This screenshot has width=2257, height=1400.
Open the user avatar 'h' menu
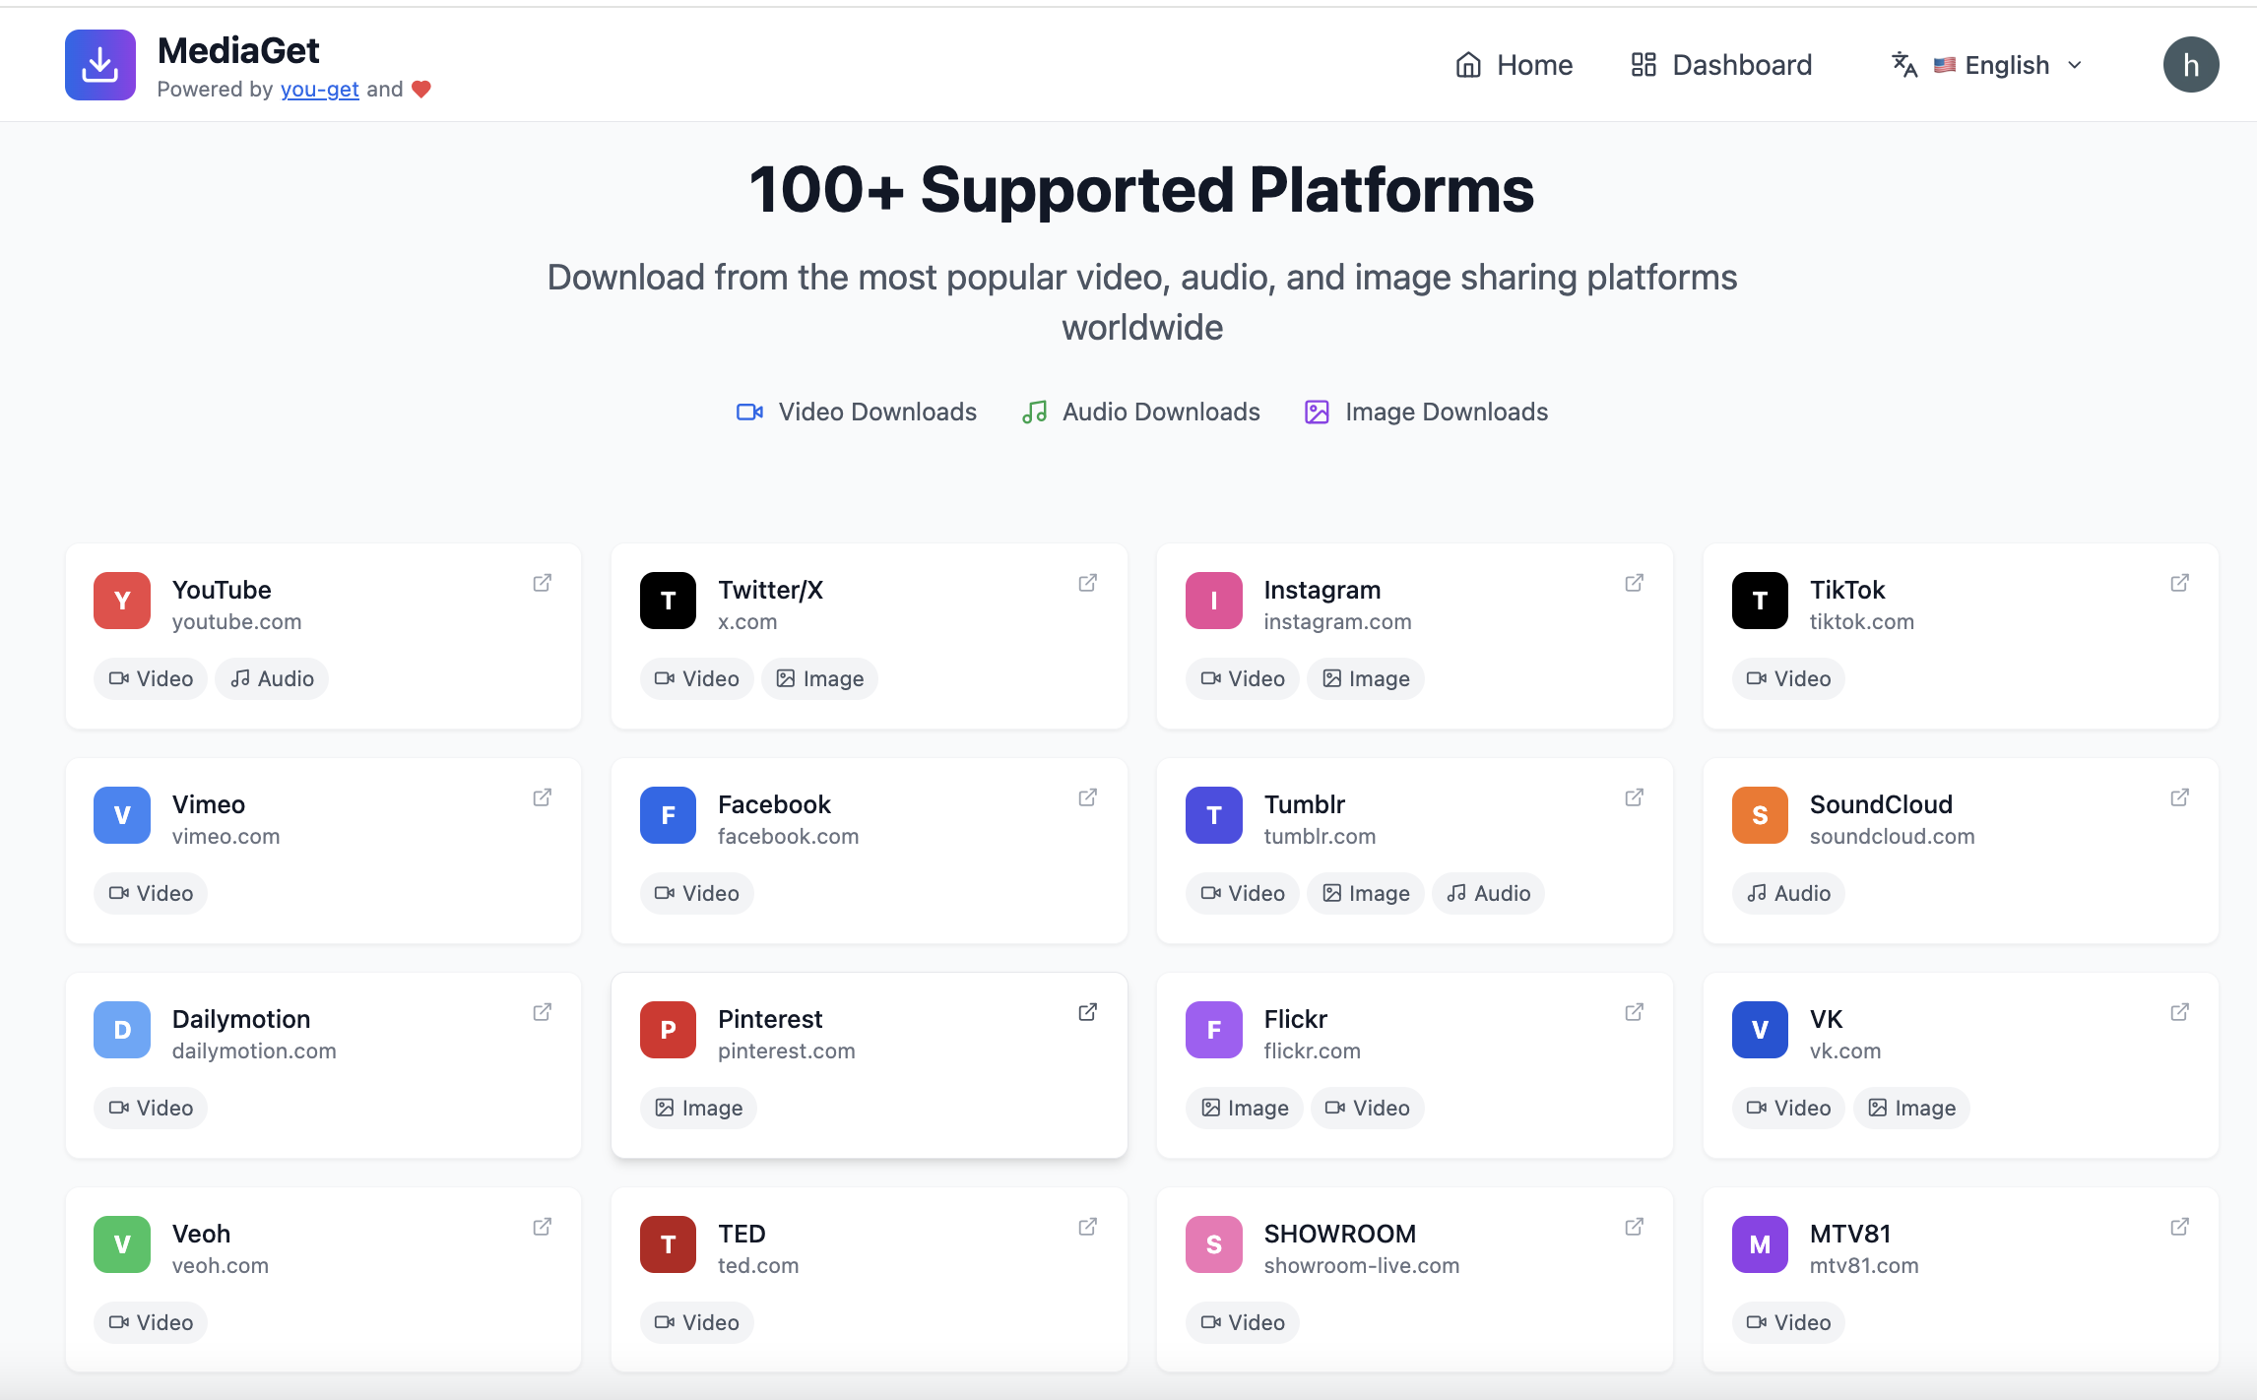tap(2190, 65)
